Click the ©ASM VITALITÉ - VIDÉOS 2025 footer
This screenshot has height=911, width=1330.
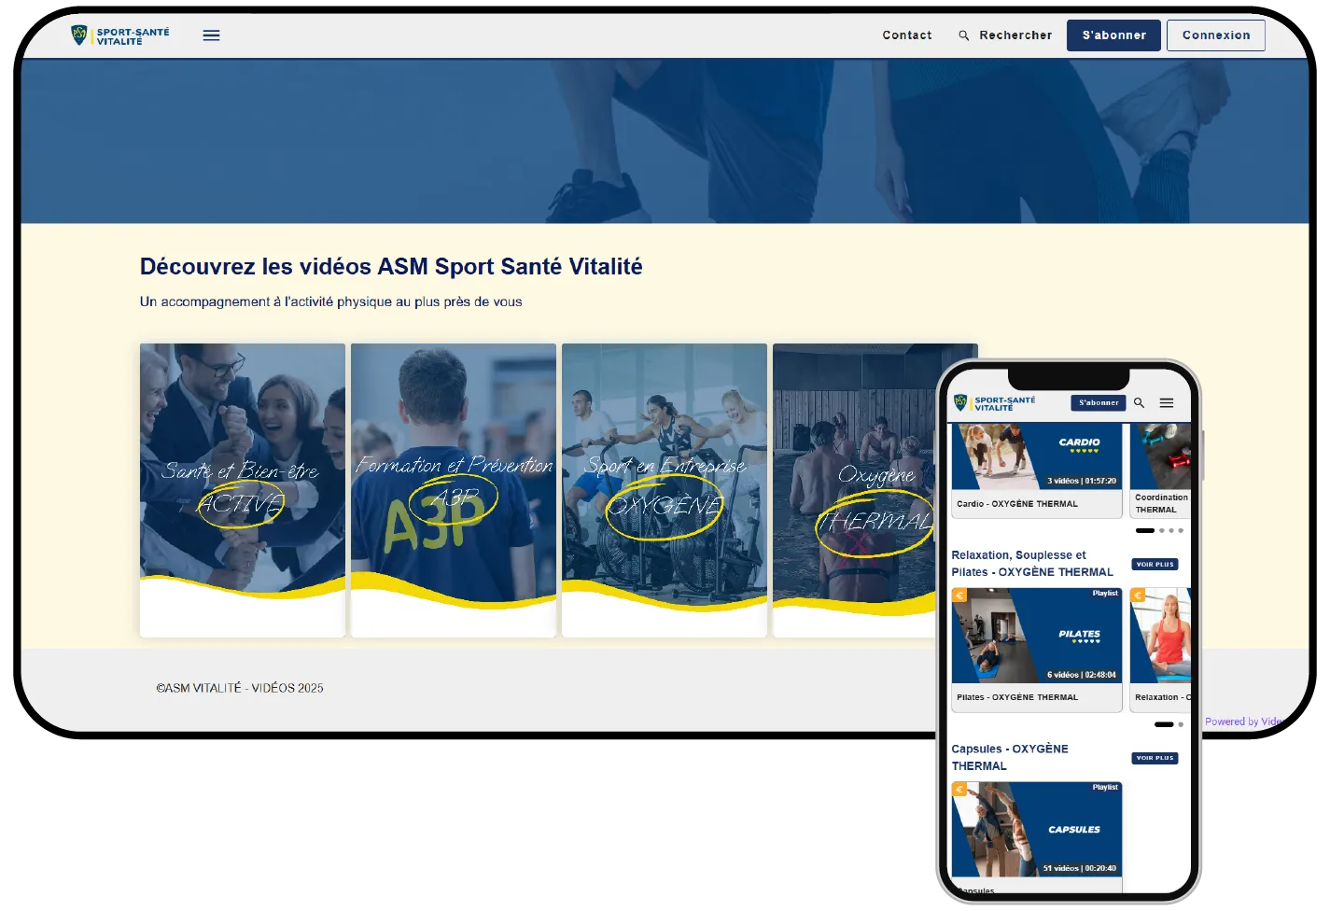tap(240, 688)
